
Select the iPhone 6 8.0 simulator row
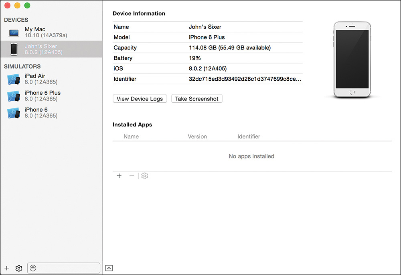click(x=51, y=113)
